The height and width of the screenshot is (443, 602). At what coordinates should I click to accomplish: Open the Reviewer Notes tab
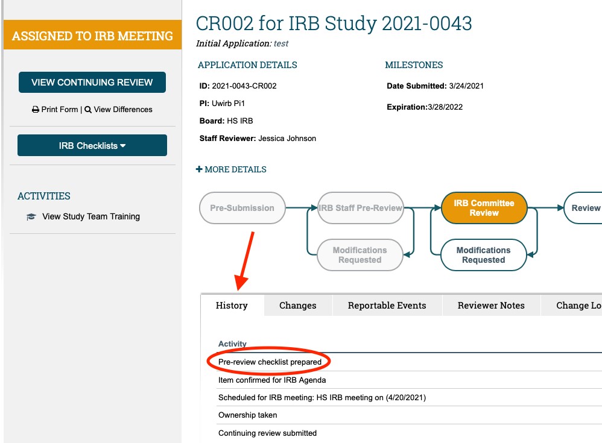[x=491, y=306]
